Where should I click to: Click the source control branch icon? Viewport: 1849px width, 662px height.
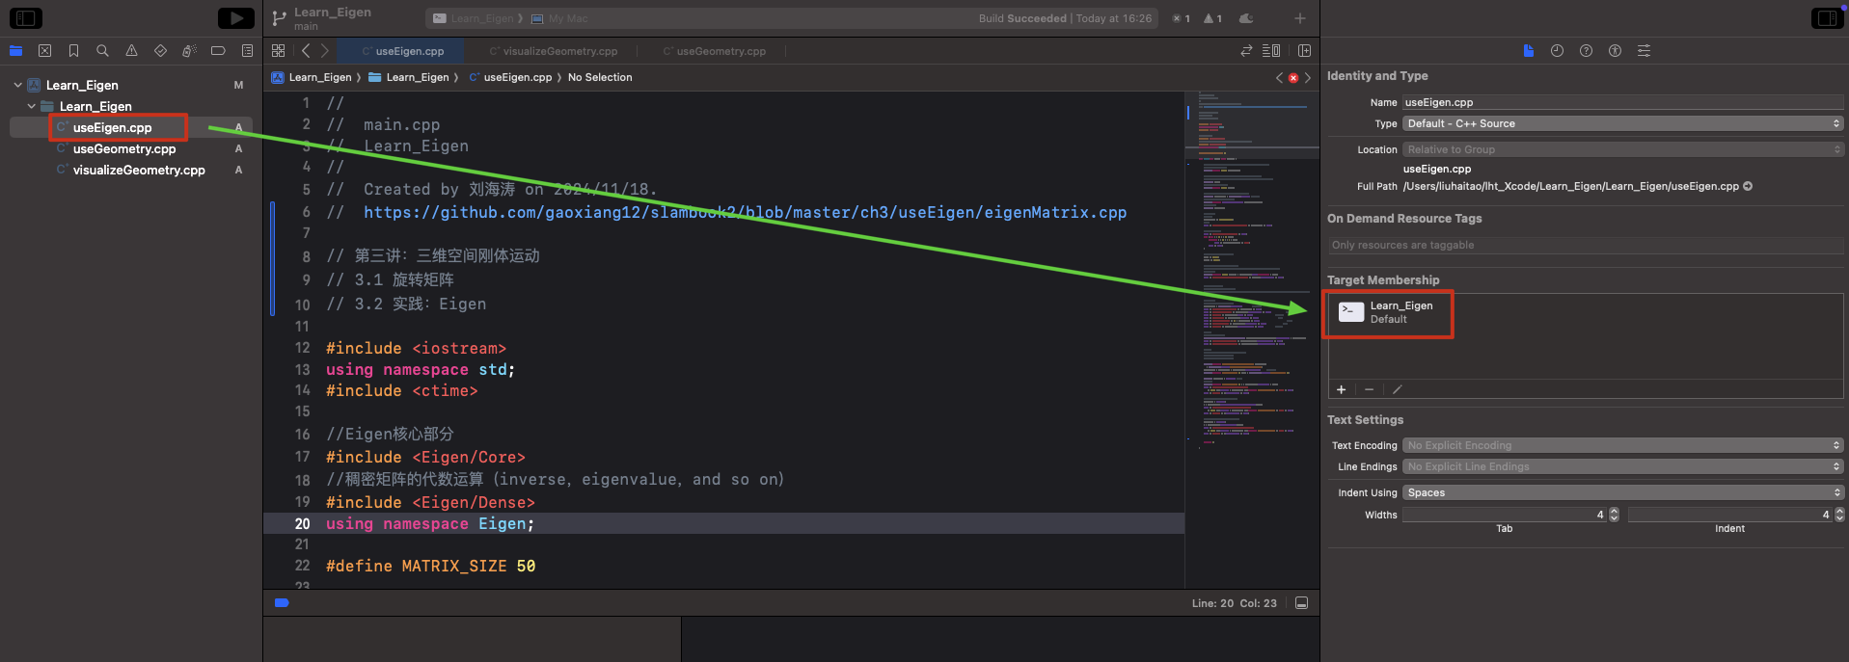point(279,18)
